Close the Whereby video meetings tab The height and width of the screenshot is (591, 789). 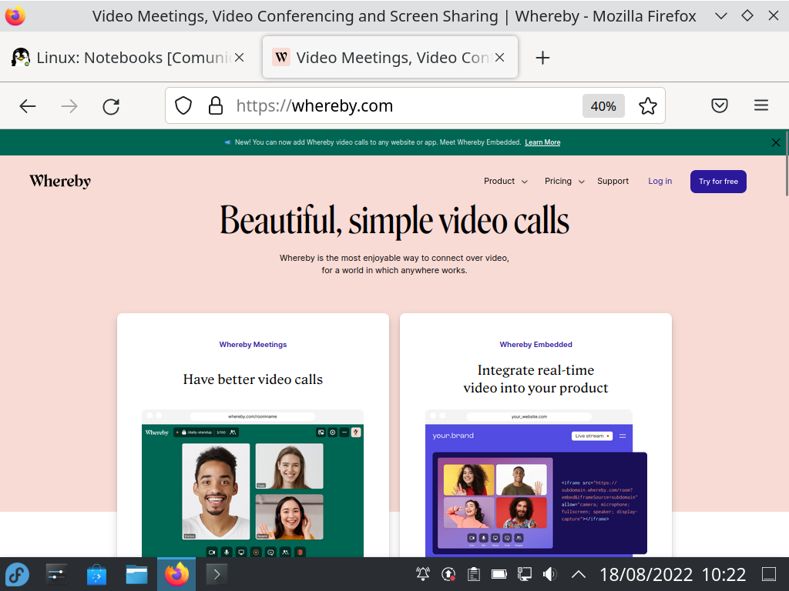(x=499, y=58)
